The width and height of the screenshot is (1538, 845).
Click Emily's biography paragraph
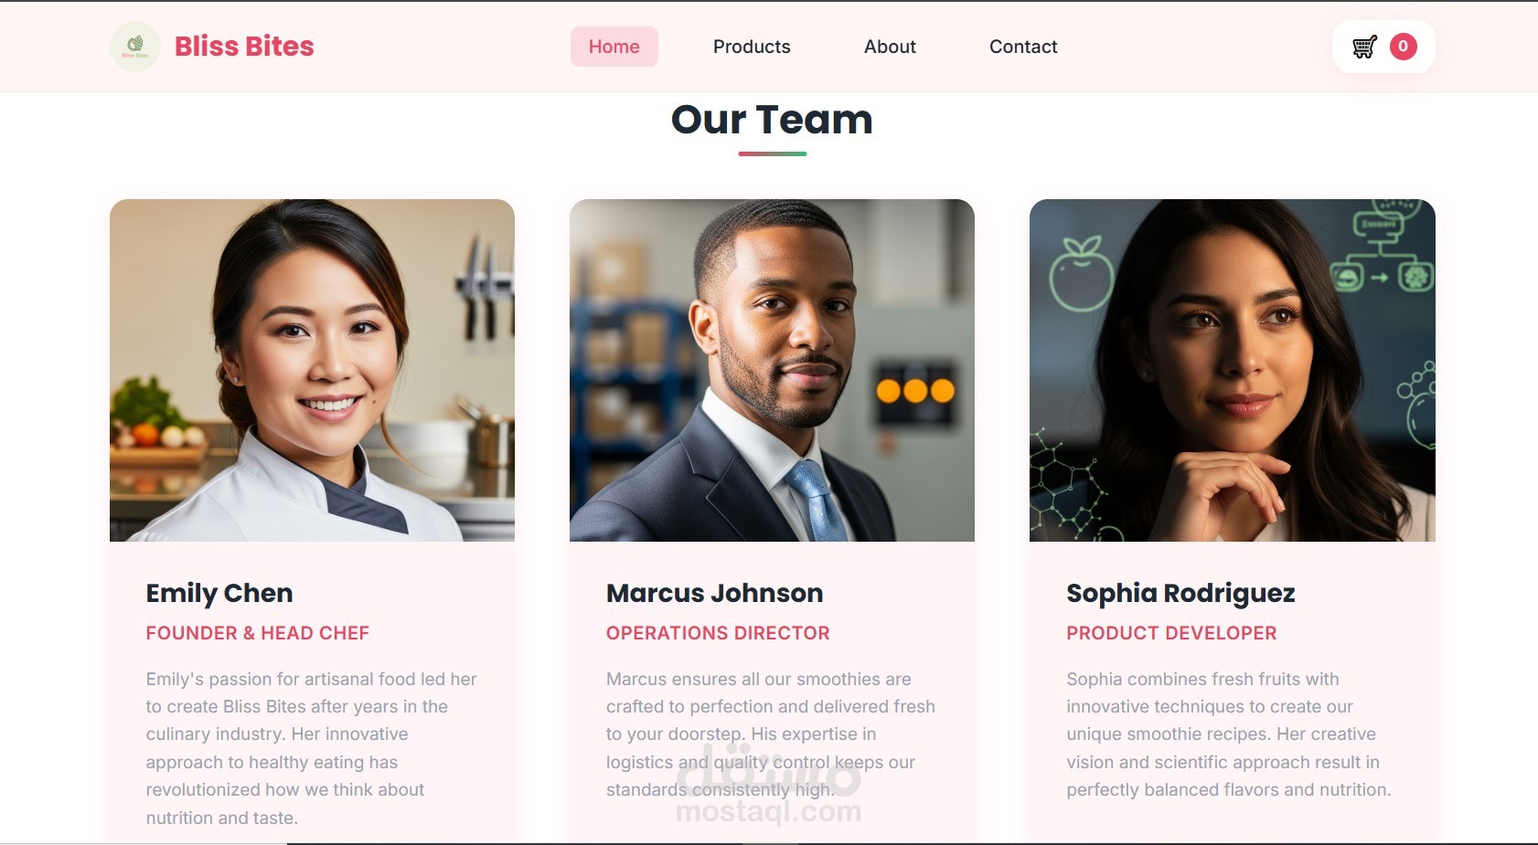coord(312,748)
